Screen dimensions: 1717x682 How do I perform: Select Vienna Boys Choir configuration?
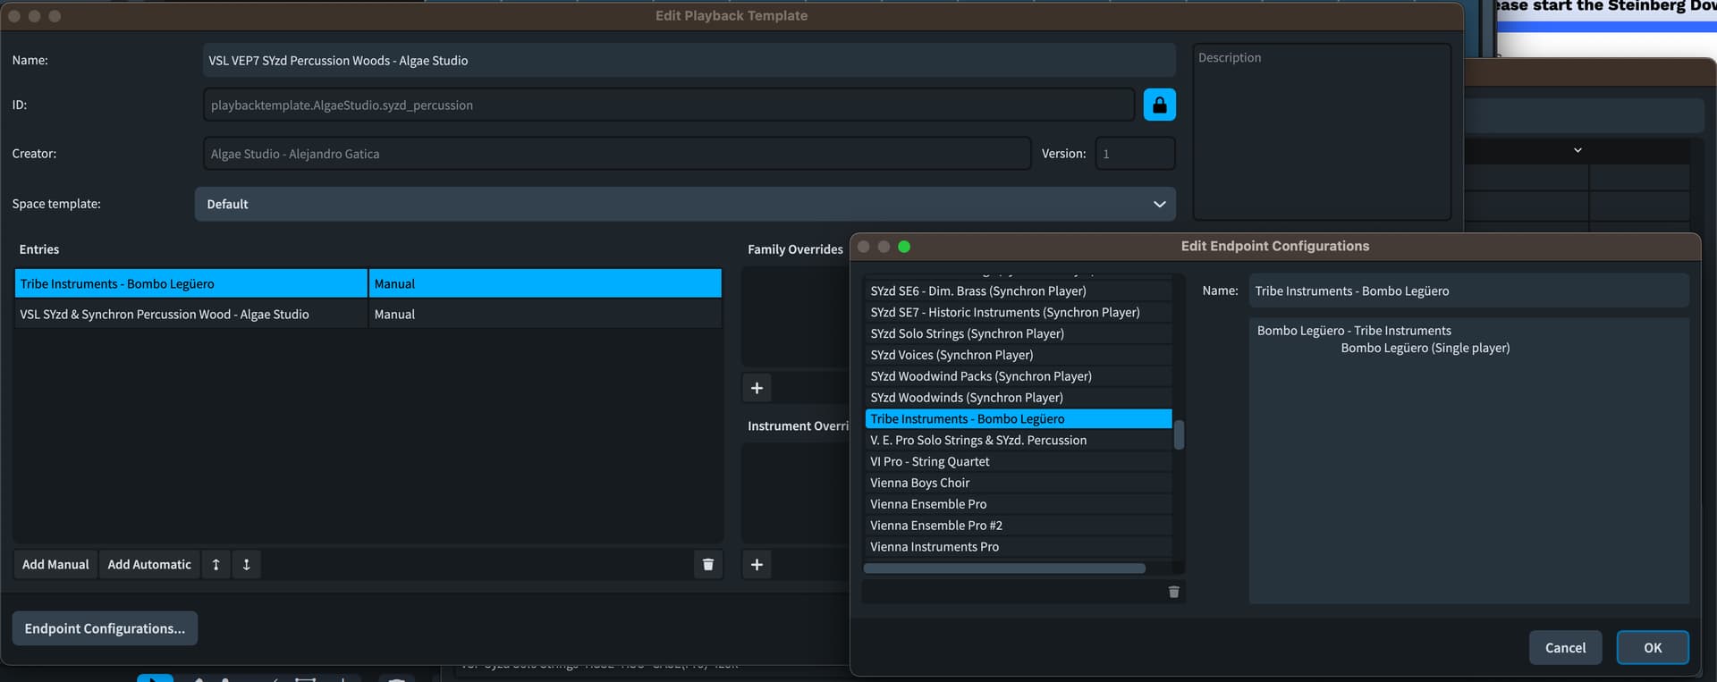[x=1019, y=483]
